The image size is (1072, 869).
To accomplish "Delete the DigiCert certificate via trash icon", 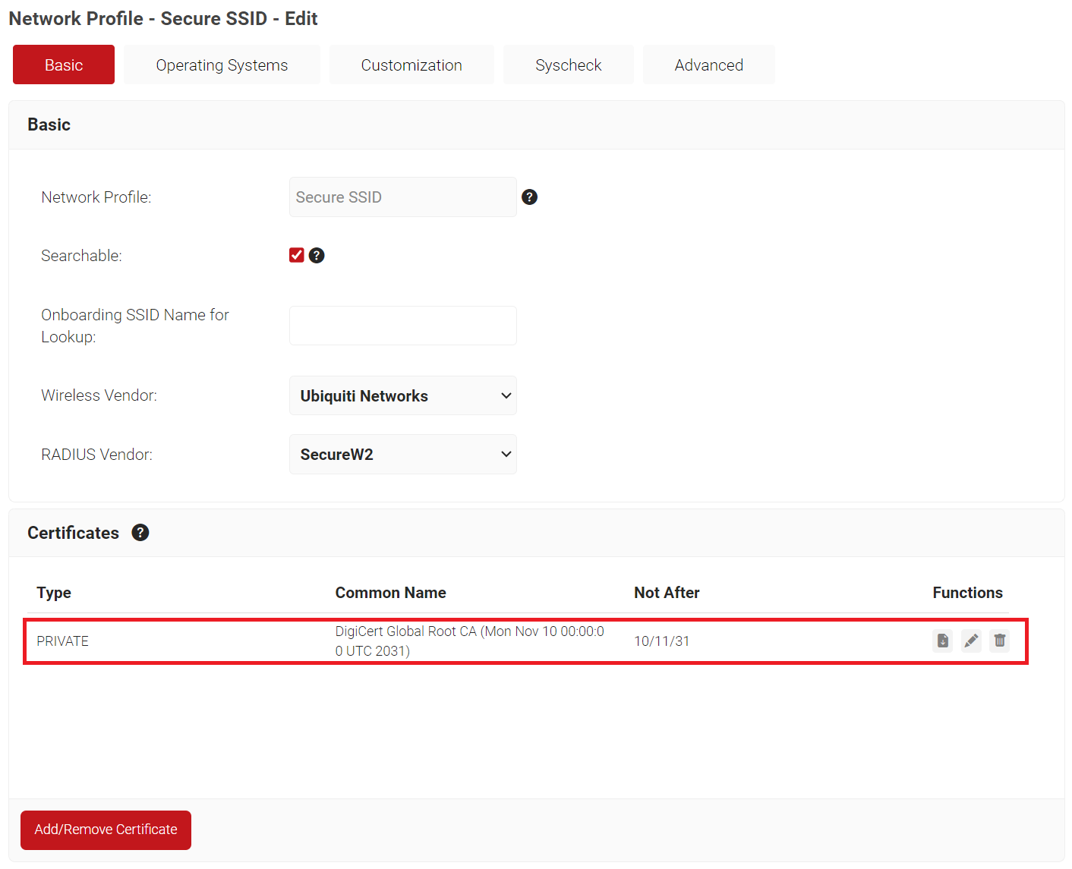I will [x=1000, y=641].
